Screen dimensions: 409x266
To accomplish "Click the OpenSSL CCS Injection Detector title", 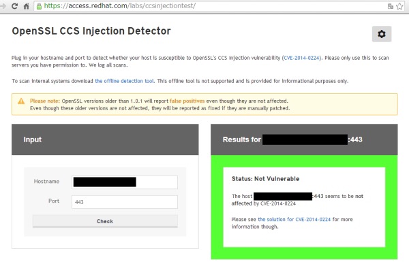I will pyautogui.click(x=91, y=31).
